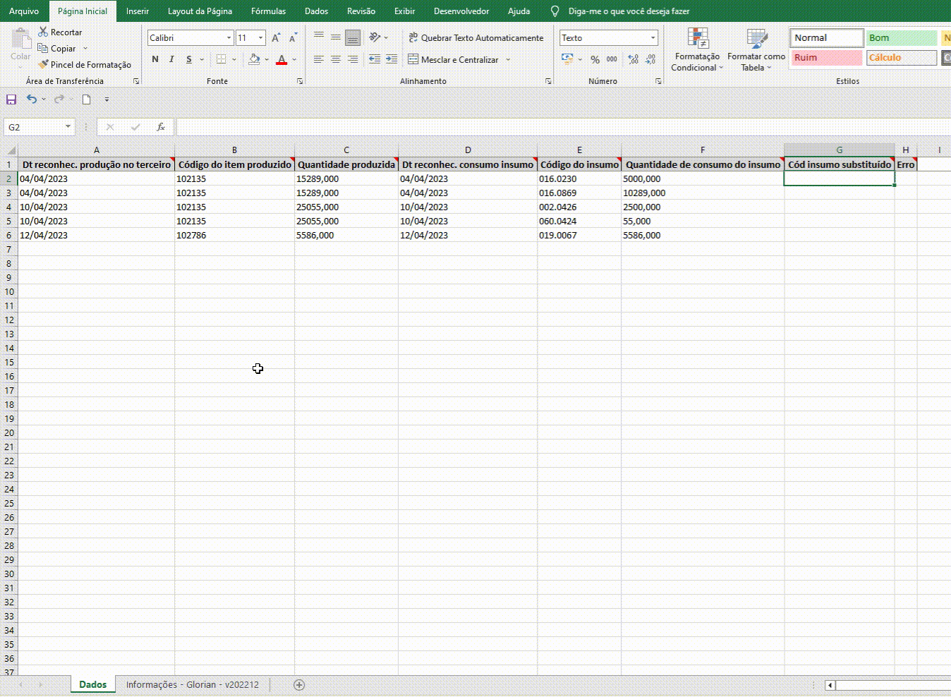Expand the Texto number format dropdown

pos(653,38)
